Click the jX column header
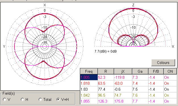The image size is (178, 106). click(x=123, y=71)
